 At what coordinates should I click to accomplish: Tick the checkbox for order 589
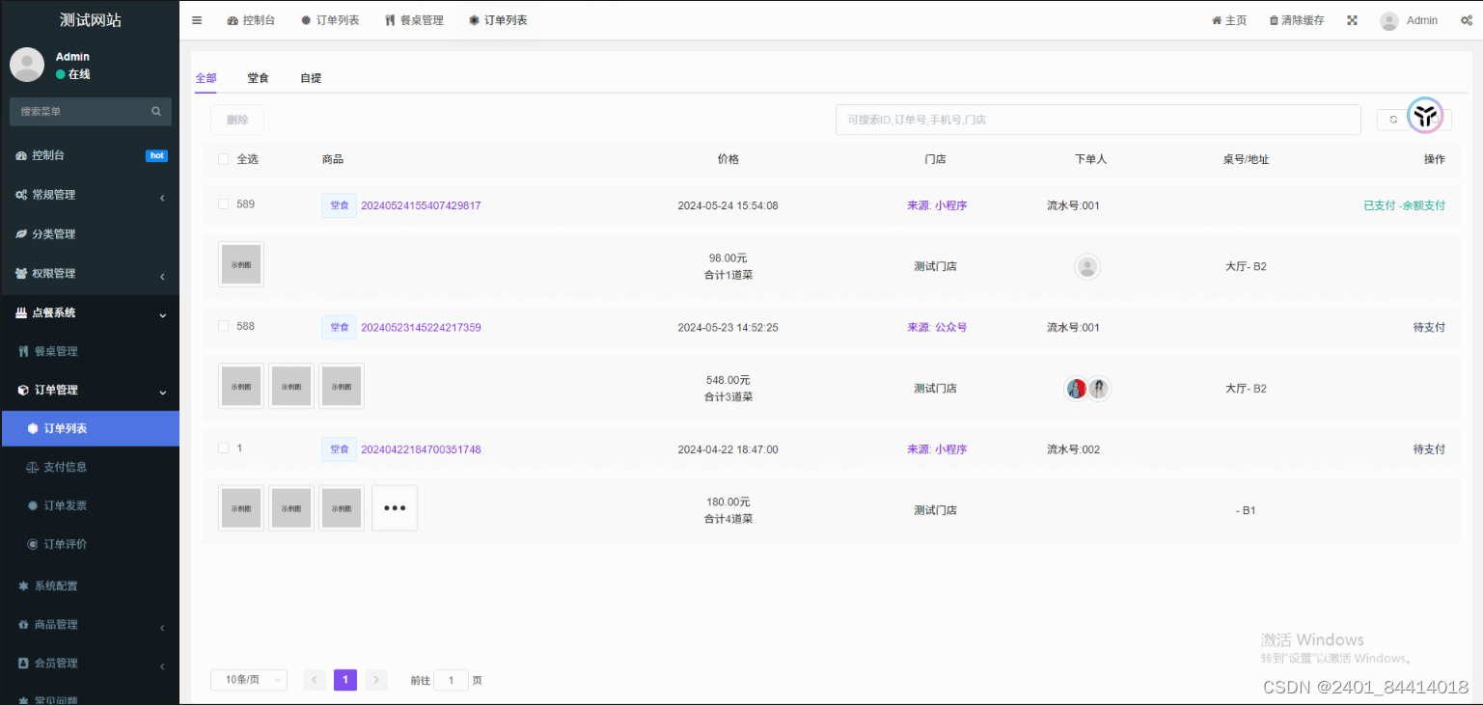224,204
